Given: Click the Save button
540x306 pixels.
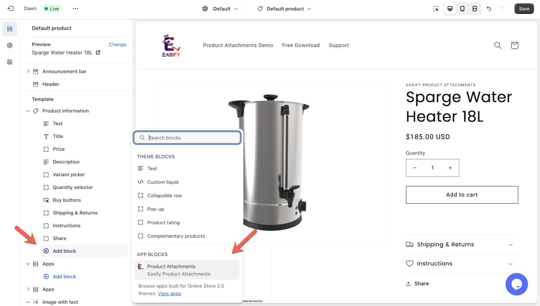Looking at the screenshot, I should 524,8.
